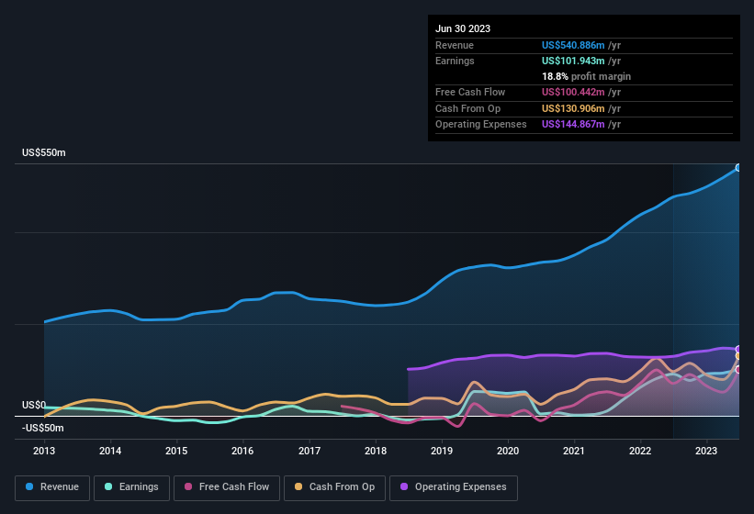Click the Jun 30 2023 tooltip date header
The height and width of the screenshot is (514, 754).
[x=463, y=28]
